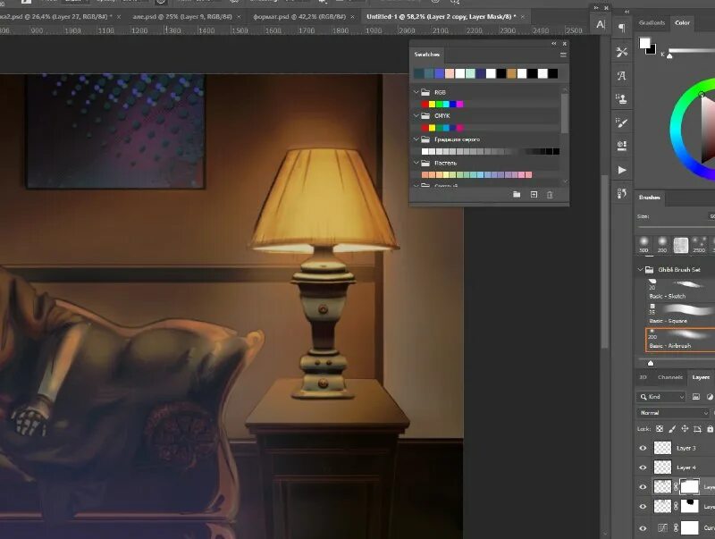Viewport: 715px width, 539px height.
Task: Open the Normal blend mode dropdown
Action: click(x=673, y=413)
